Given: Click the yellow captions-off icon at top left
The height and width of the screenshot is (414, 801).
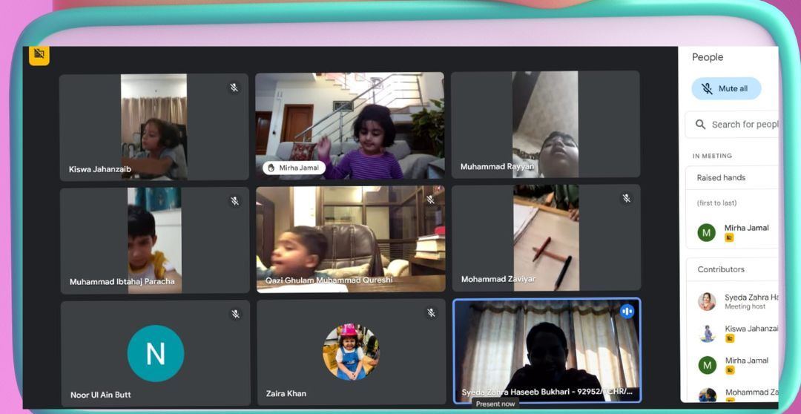Looking at the screenshot, I should 39,55.
